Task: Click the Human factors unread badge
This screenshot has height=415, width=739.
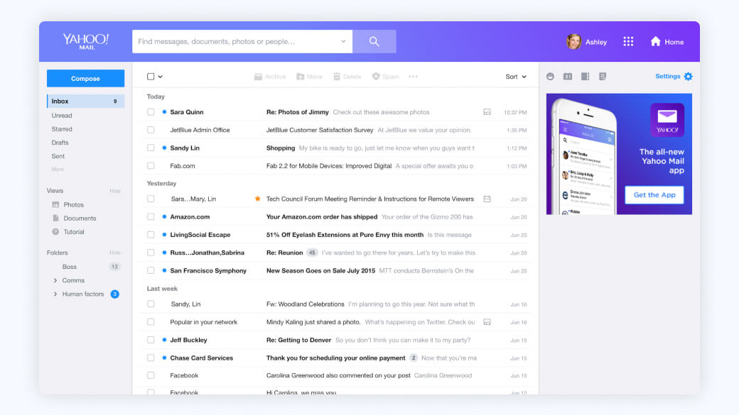Action: [x=114, y=294]
